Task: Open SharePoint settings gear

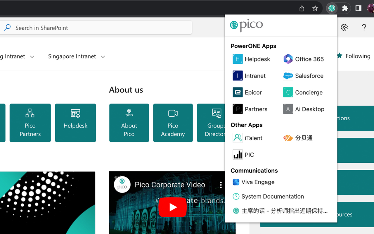Action: (344, 27)
